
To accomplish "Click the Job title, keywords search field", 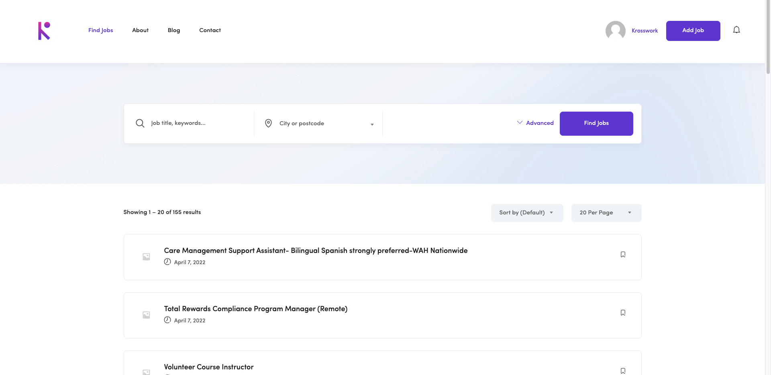I will point(199,123).
